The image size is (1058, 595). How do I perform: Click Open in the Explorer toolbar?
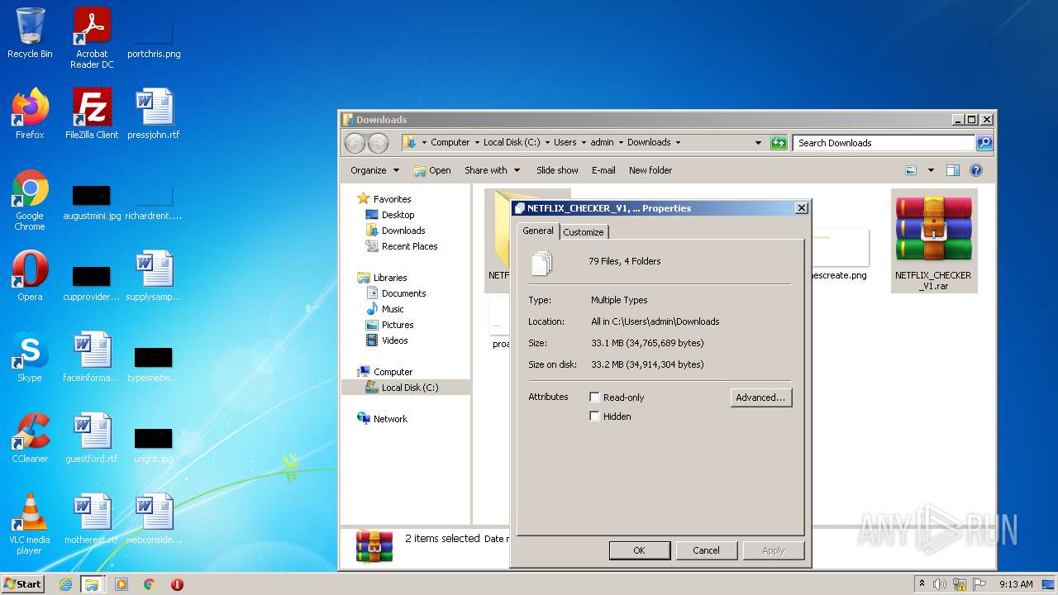(x=432, y=170)
